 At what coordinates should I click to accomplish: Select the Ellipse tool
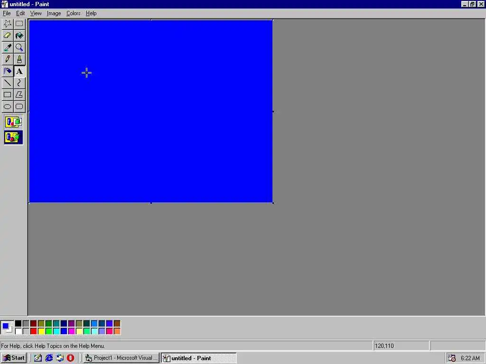click(8, 107)
